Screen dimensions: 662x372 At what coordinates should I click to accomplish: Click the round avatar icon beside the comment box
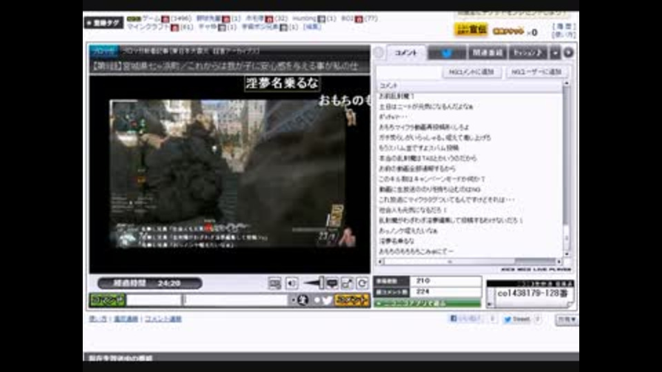coord(302,300)
